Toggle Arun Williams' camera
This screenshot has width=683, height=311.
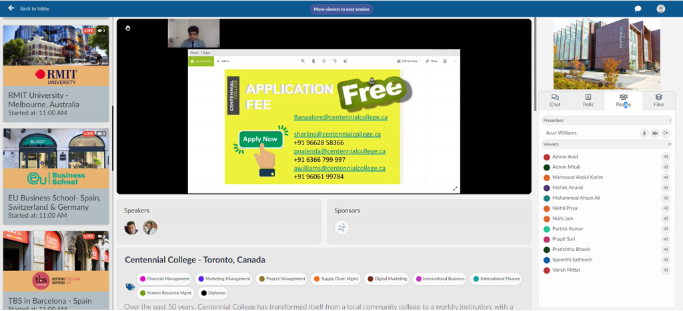(655, 133)
